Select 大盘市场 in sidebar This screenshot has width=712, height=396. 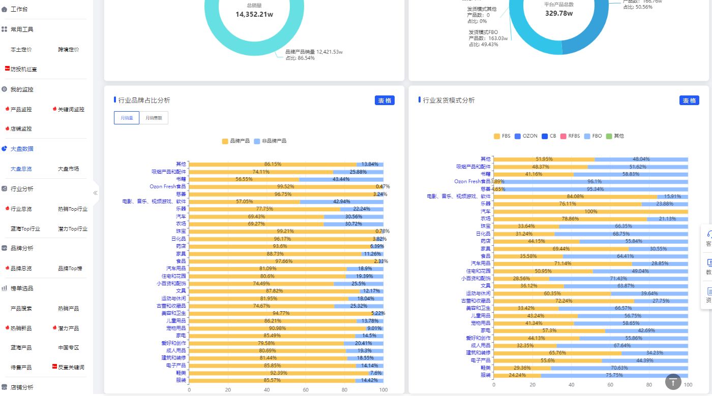(x=69, y=169)
